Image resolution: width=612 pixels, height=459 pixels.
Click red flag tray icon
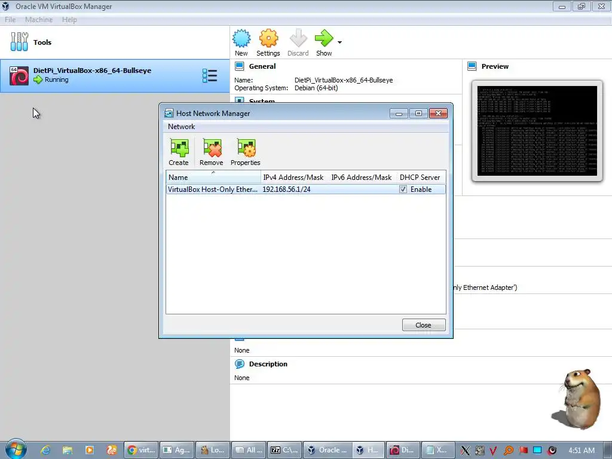coord(523,451)
